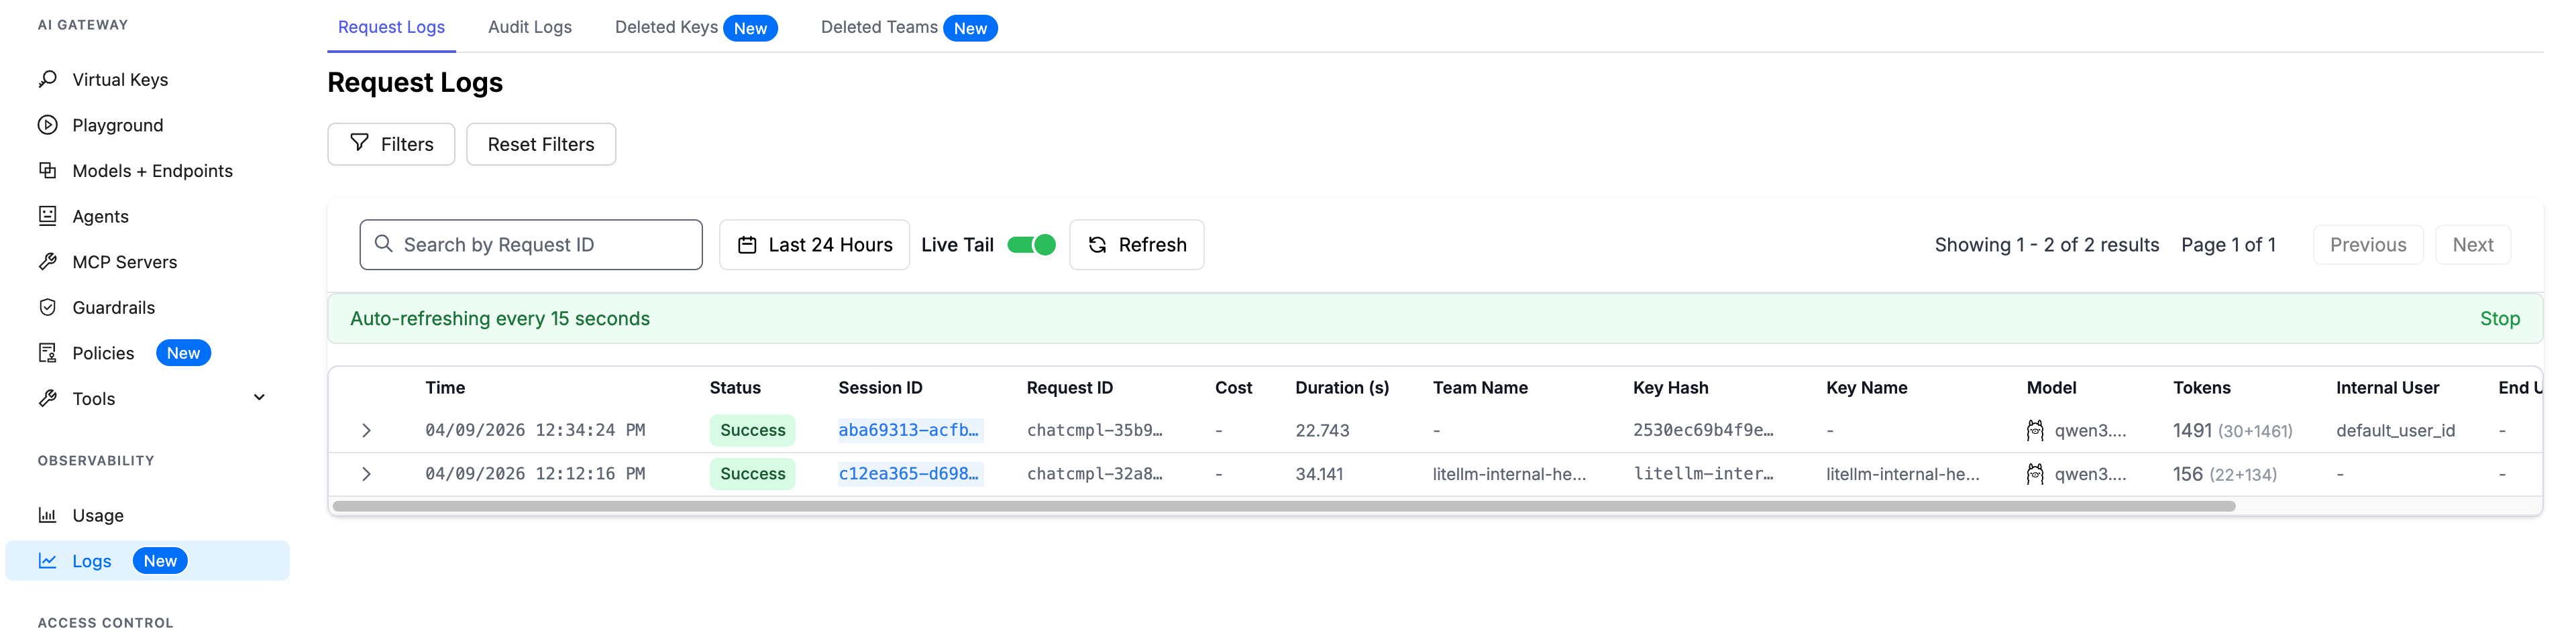
Task: Click the horizontal table scrollbar
Action: [x=1283, y=507]
